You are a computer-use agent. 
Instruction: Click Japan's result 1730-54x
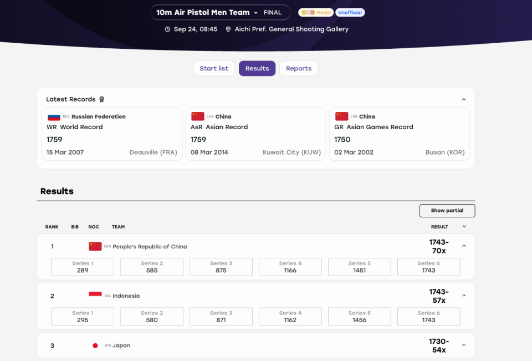click(439, 345)
